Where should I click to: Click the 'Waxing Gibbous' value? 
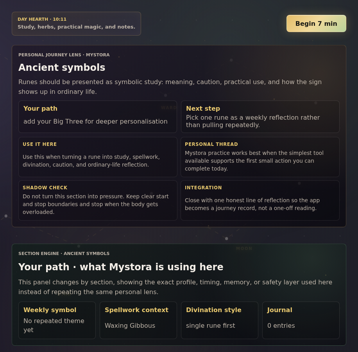pyautogui.click(x=130, y=325)
